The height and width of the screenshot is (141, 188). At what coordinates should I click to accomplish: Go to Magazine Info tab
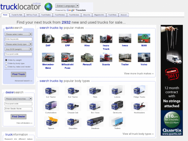tap(99, 15)
